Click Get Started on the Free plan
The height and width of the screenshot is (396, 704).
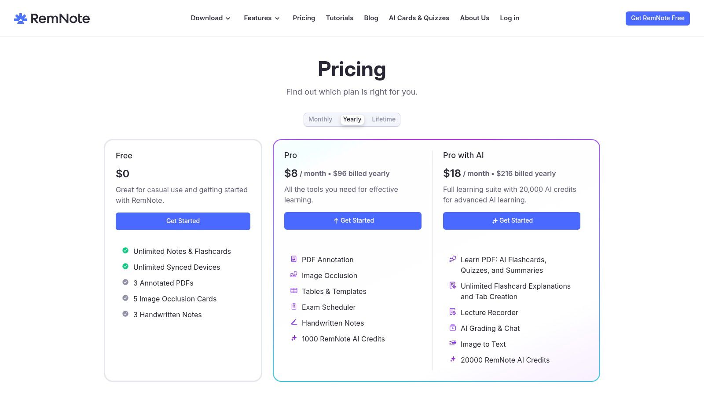coord(183,221)
